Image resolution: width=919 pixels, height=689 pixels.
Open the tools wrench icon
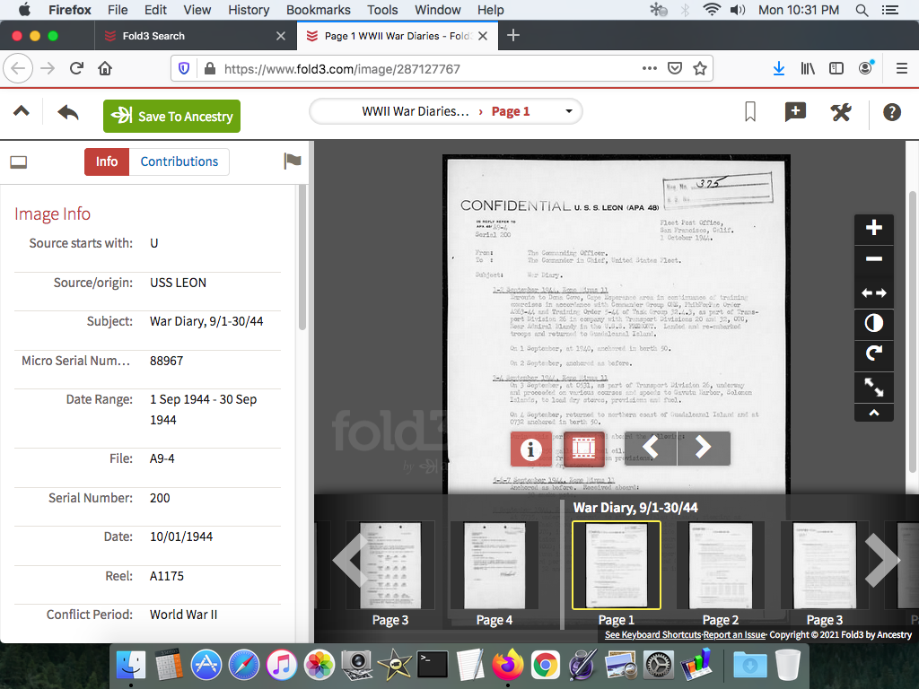[x=841, y=112]
